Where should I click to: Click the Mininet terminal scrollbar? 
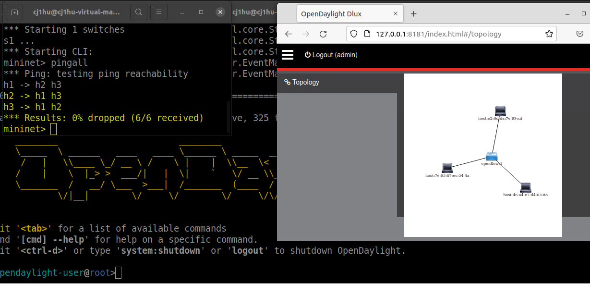229,117
